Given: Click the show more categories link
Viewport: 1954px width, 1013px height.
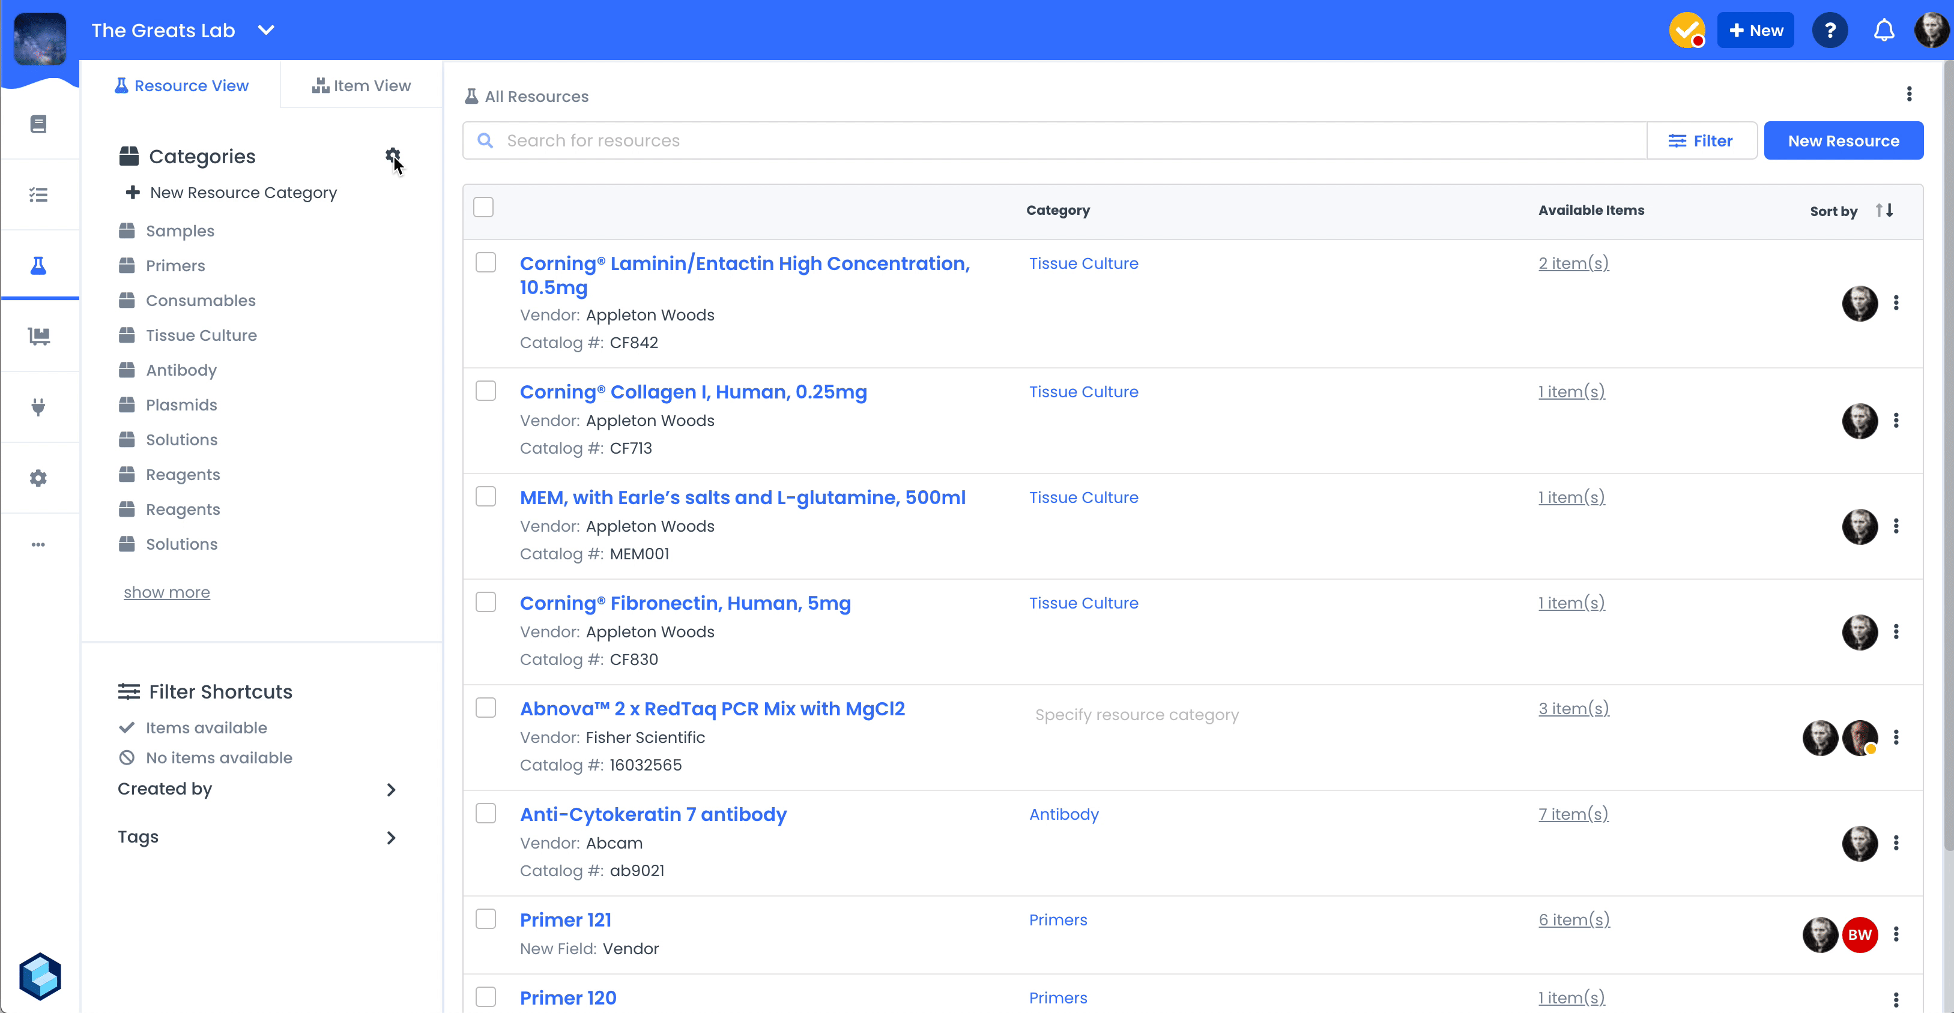Looking at the screenshot, I should pos(166,592).
